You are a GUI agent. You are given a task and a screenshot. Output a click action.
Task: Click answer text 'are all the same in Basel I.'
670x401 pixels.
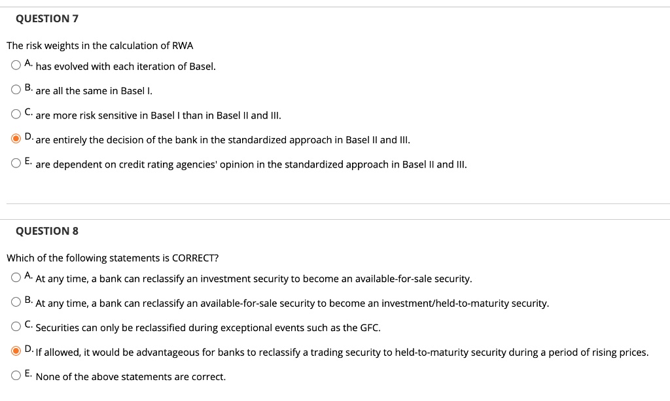pyautogui.click(x=94, y=91)
